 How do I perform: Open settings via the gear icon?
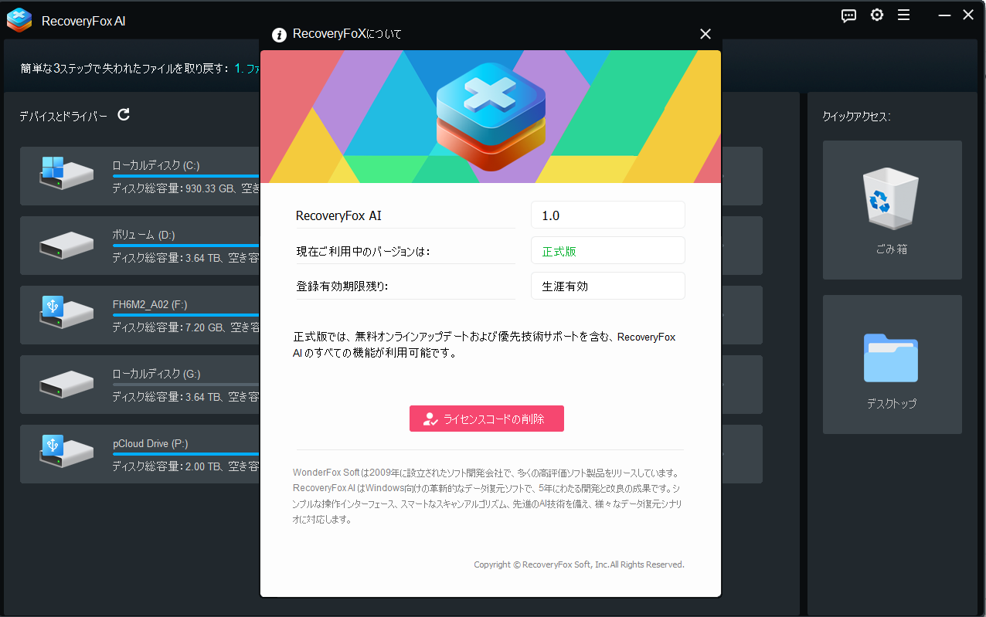(876, 15)
